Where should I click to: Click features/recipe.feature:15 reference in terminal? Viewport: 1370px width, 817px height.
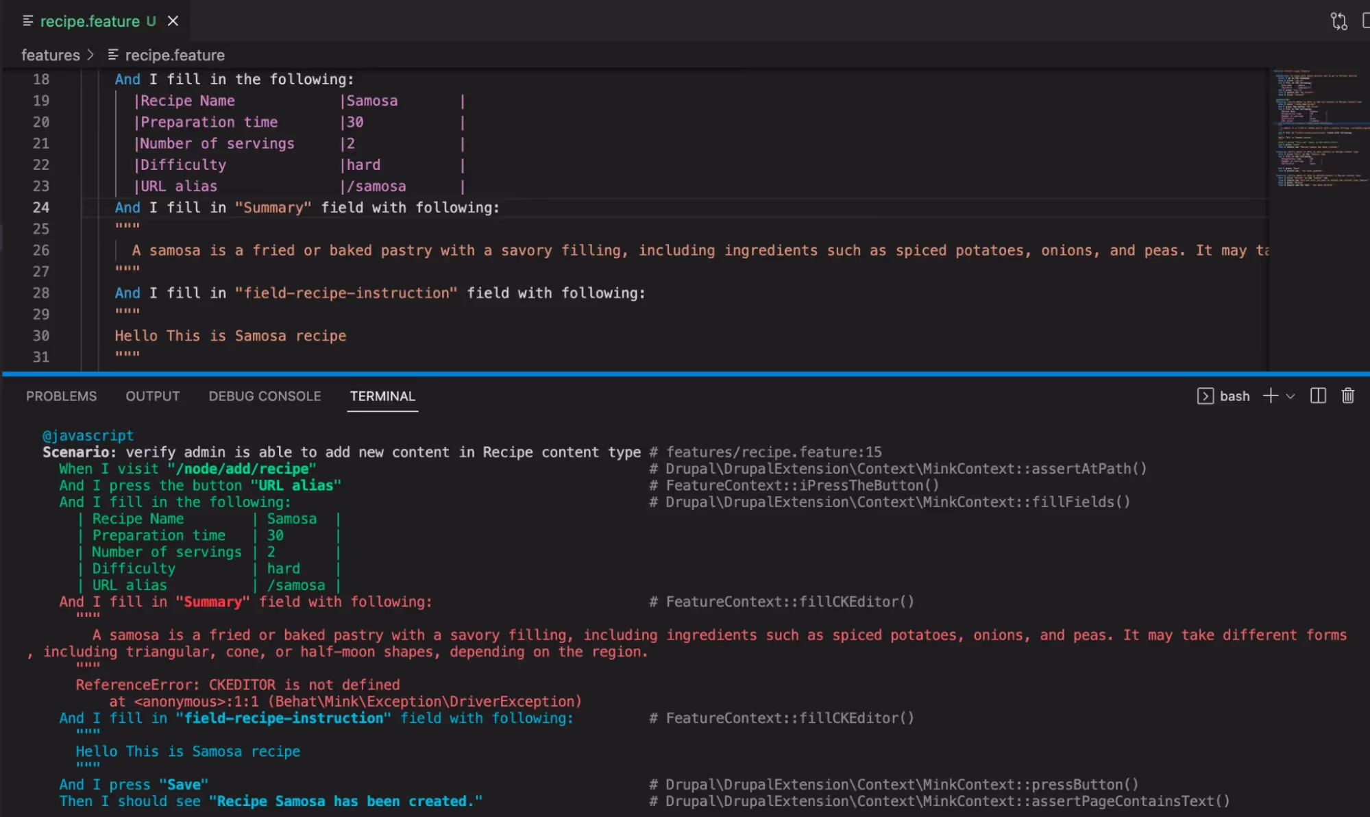[774, 452]
